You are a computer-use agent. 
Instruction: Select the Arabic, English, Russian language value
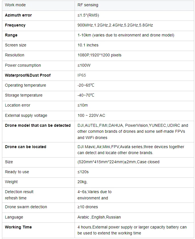(x=99, y=217)
